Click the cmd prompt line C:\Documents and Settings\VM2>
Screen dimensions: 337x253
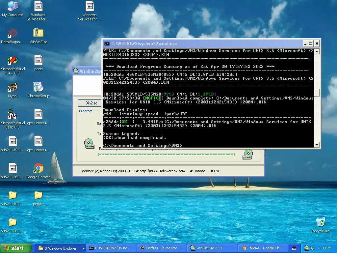pos(143,146)
